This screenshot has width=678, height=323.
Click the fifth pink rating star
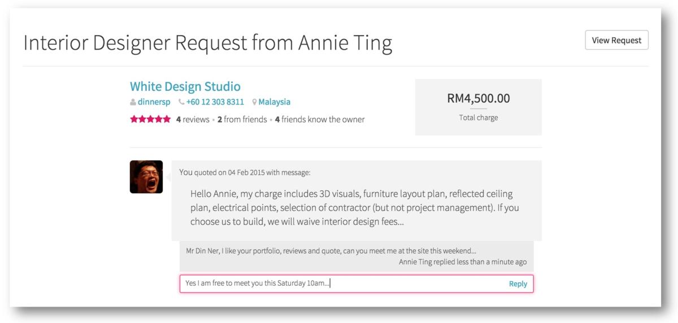click(166, 119)
